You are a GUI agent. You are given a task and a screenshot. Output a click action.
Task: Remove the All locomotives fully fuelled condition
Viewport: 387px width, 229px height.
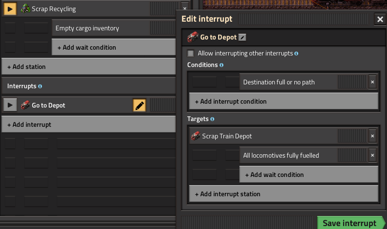coord(372,155)
